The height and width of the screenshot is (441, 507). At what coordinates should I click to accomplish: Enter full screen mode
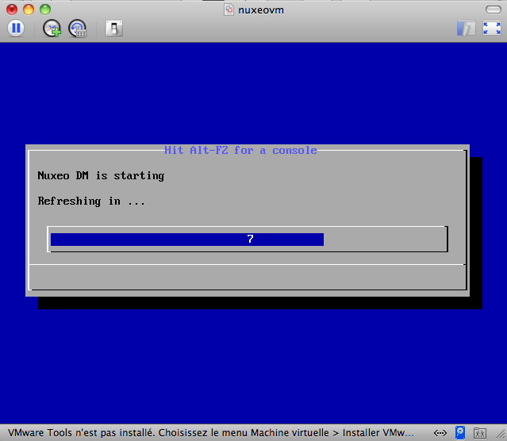click(492, 29)
